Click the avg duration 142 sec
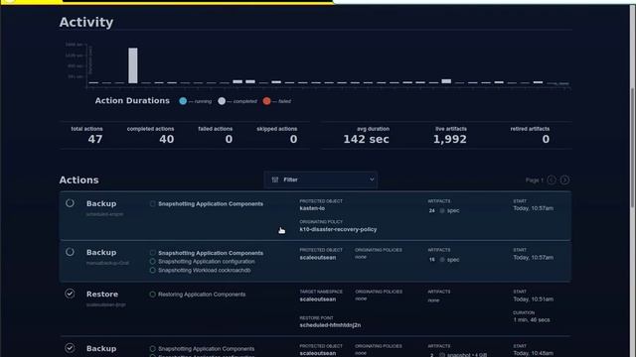Image resolution: width=636 pixels, height=357 pixels. (x=367, y=139)
